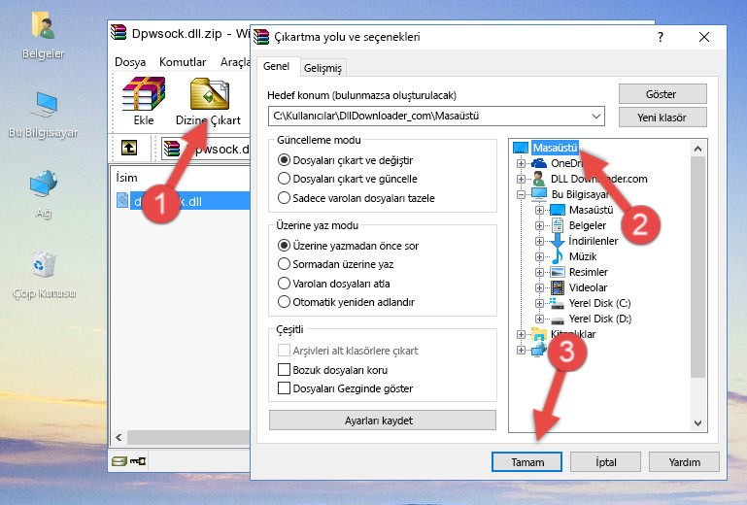This screenshot has height=505, width=747.
Task: Confirm extraction with Tamam button
Action: [x=526, y=461]
